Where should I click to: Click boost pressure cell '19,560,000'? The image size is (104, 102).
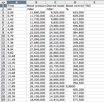pyautogui.click(x=36, y=76)
